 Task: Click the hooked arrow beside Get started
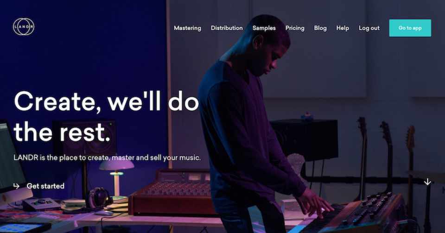coord(17,186)
